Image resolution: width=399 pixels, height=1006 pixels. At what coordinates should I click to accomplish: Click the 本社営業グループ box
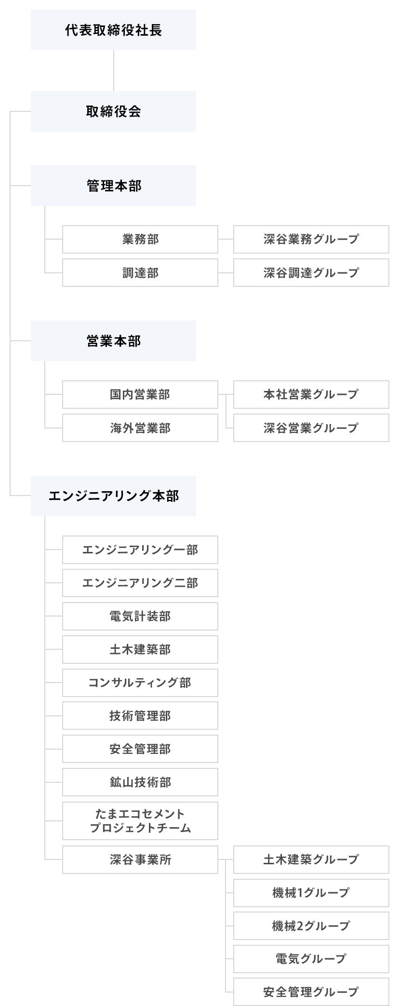pos(311,394)
